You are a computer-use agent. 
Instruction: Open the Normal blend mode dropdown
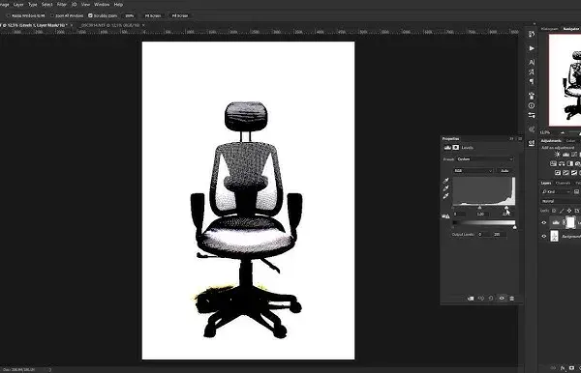click(x=561, y=201)
